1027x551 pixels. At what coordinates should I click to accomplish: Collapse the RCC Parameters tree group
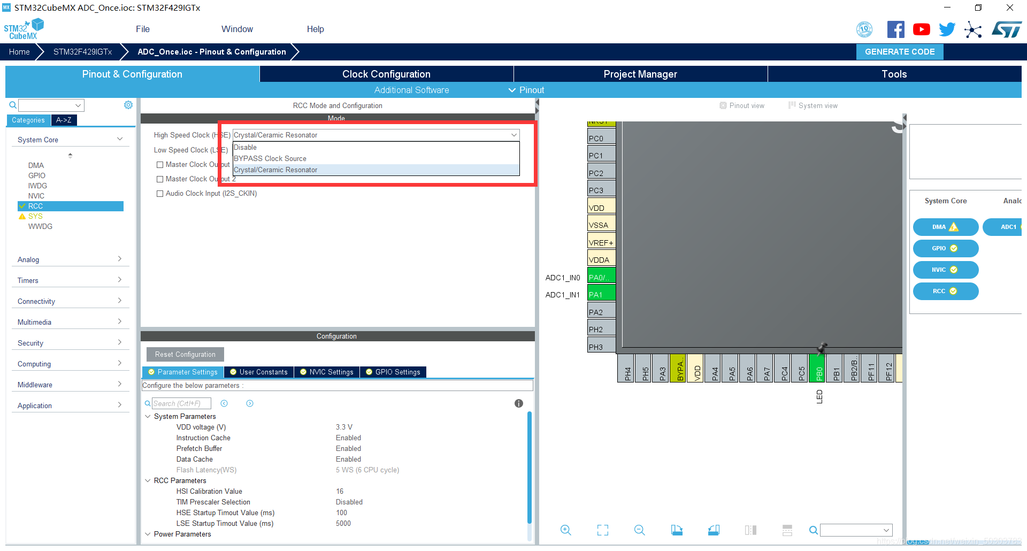click(x=148, y=480)
